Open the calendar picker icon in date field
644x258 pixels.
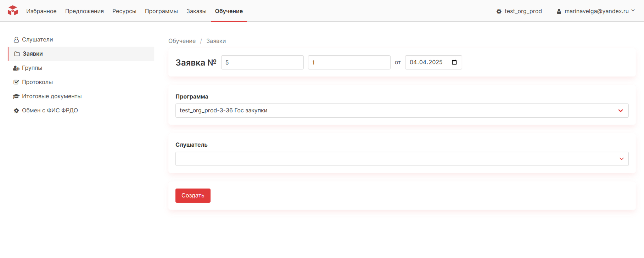coord(454,62)
